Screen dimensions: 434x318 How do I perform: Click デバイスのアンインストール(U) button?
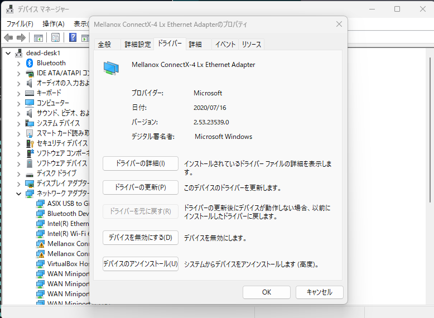click(x=141, y=264)
